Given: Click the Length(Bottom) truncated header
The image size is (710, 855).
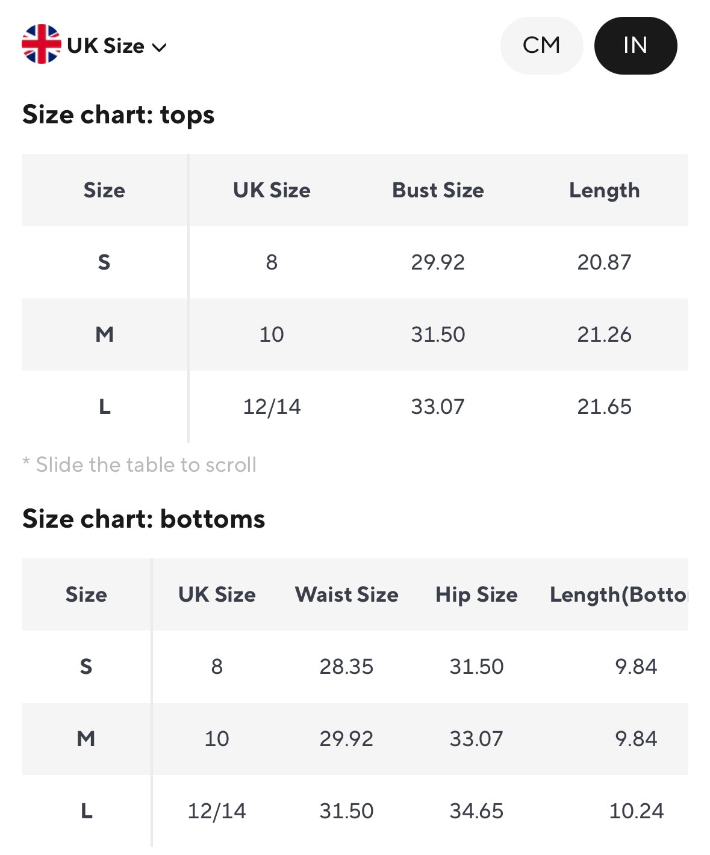Looking at the screenshot, I should click(618, 595).
